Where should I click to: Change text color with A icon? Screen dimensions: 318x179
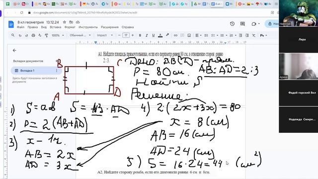click(x=160, y=35)
